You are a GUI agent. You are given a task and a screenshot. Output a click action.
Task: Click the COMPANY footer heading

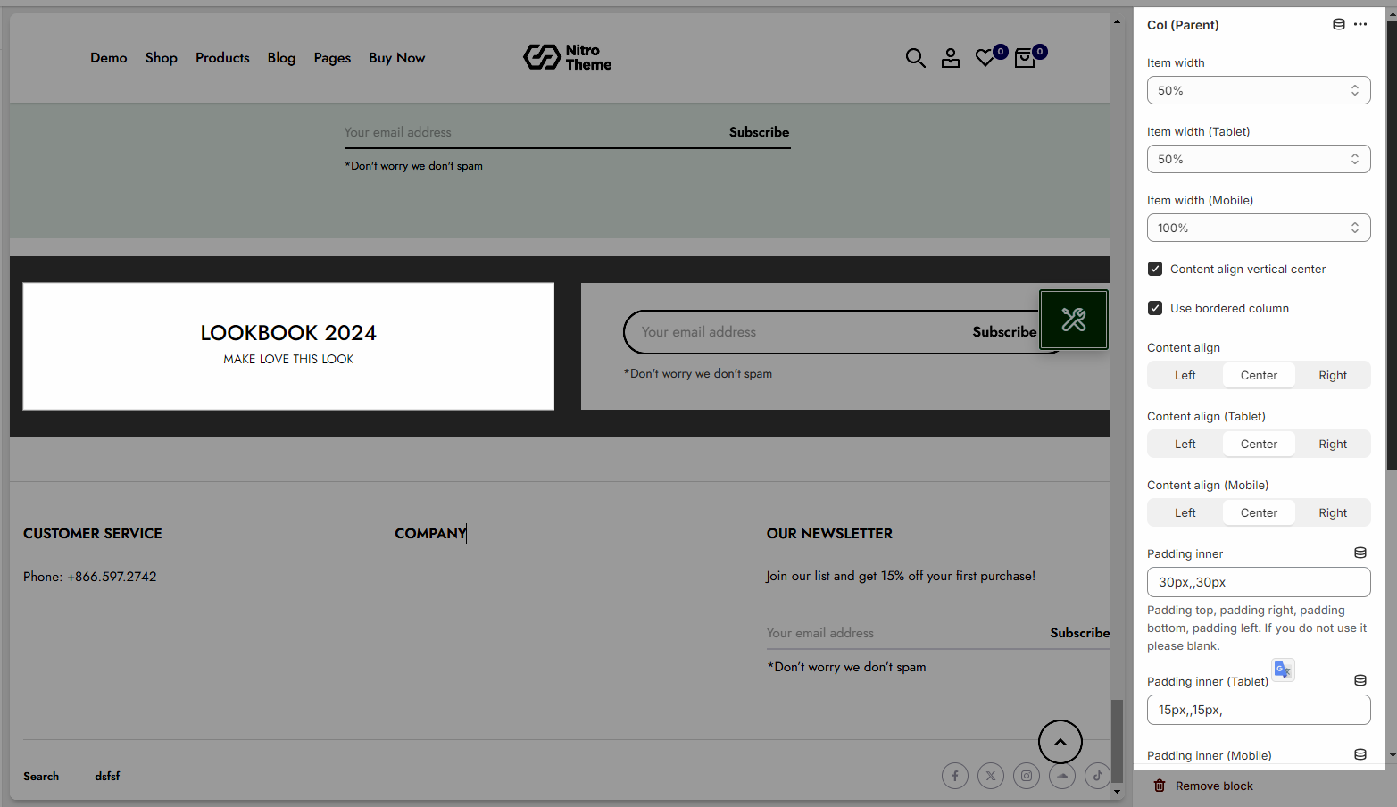pos(430,534)
